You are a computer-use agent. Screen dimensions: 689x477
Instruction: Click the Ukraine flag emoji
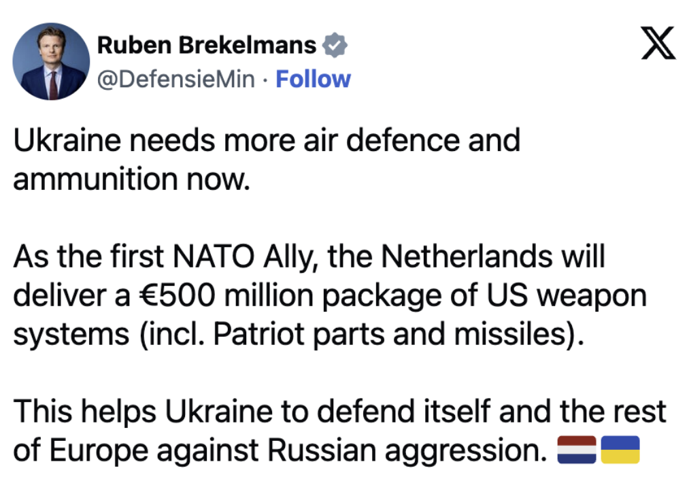pos(620,449)
